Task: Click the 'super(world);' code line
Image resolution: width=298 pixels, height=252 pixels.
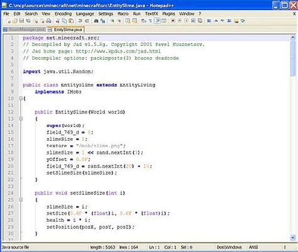Action: coord(65,125)
